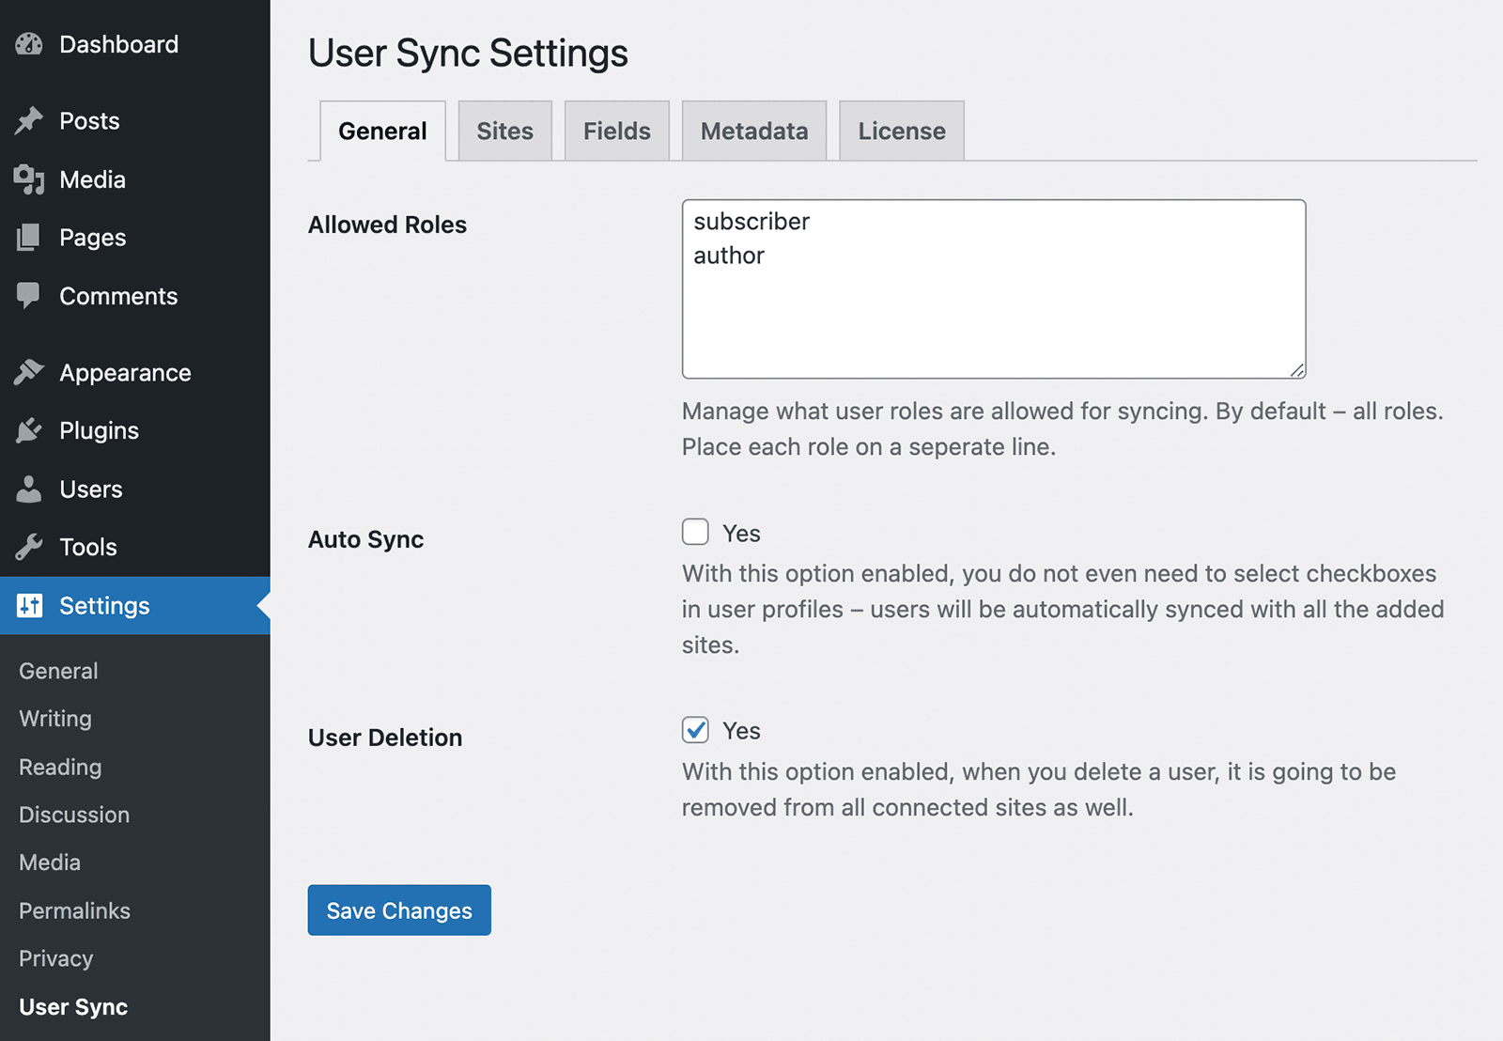The width and height of the screenshot is (1503, 1041).
Task: Click the Users person icon
Action: (x=29, y=489)
